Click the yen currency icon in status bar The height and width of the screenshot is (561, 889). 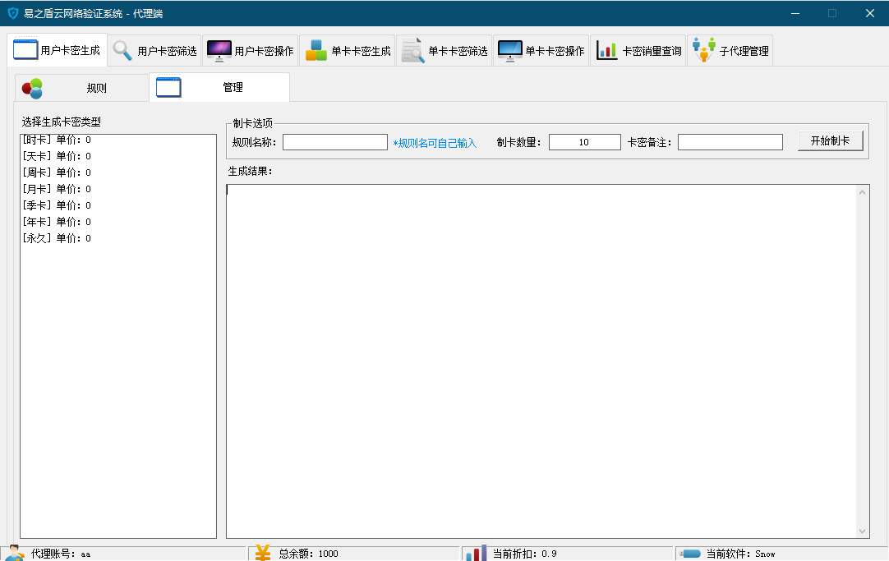[x=262, y=553]
